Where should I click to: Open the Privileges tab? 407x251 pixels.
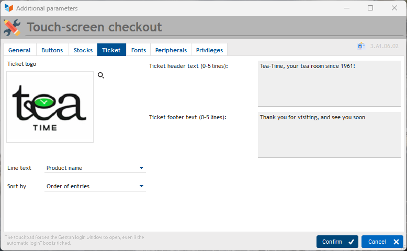coord(209,50)
